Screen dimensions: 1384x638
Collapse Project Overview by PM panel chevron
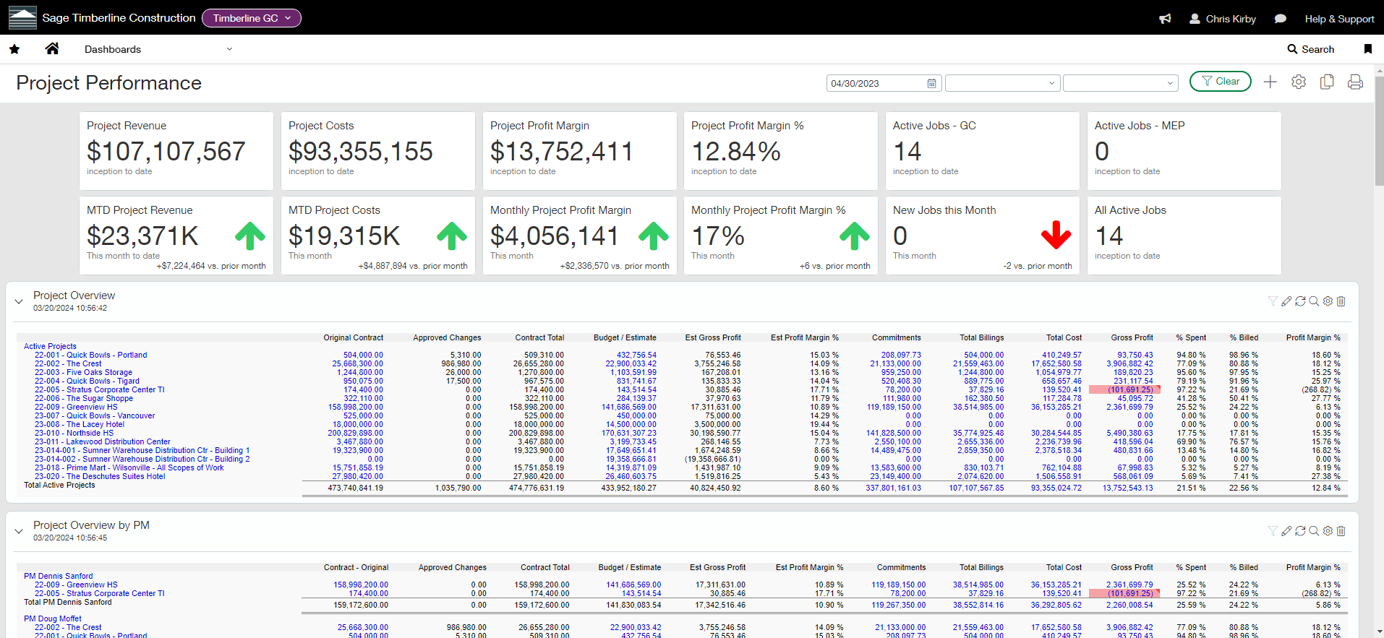coord(19,531)
